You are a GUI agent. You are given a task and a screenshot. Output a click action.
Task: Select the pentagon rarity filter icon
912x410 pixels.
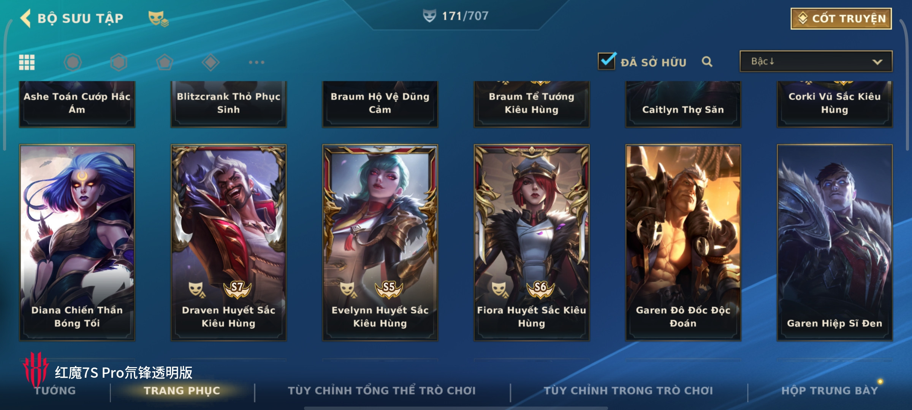pyautogui.click(x=165, y=62)
